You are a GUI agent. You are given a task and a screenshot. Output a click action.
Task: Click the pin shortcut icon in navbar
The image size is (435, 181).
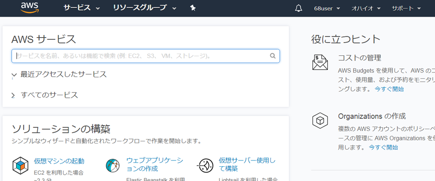[x=193, y=8]
